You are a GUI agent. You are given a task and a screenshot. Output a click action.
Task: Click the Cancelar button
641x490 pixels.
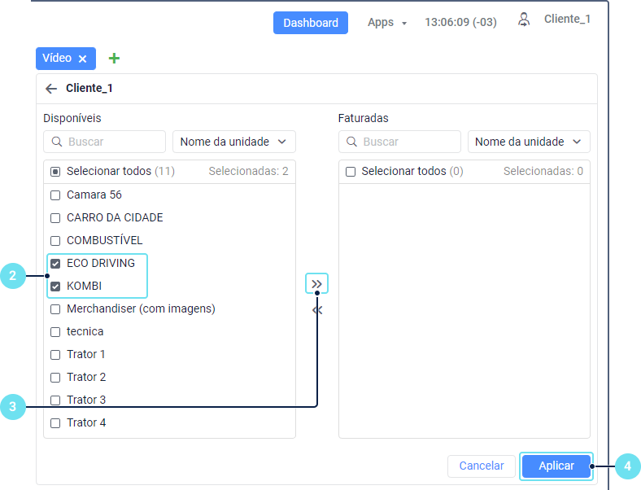point(481,466)
